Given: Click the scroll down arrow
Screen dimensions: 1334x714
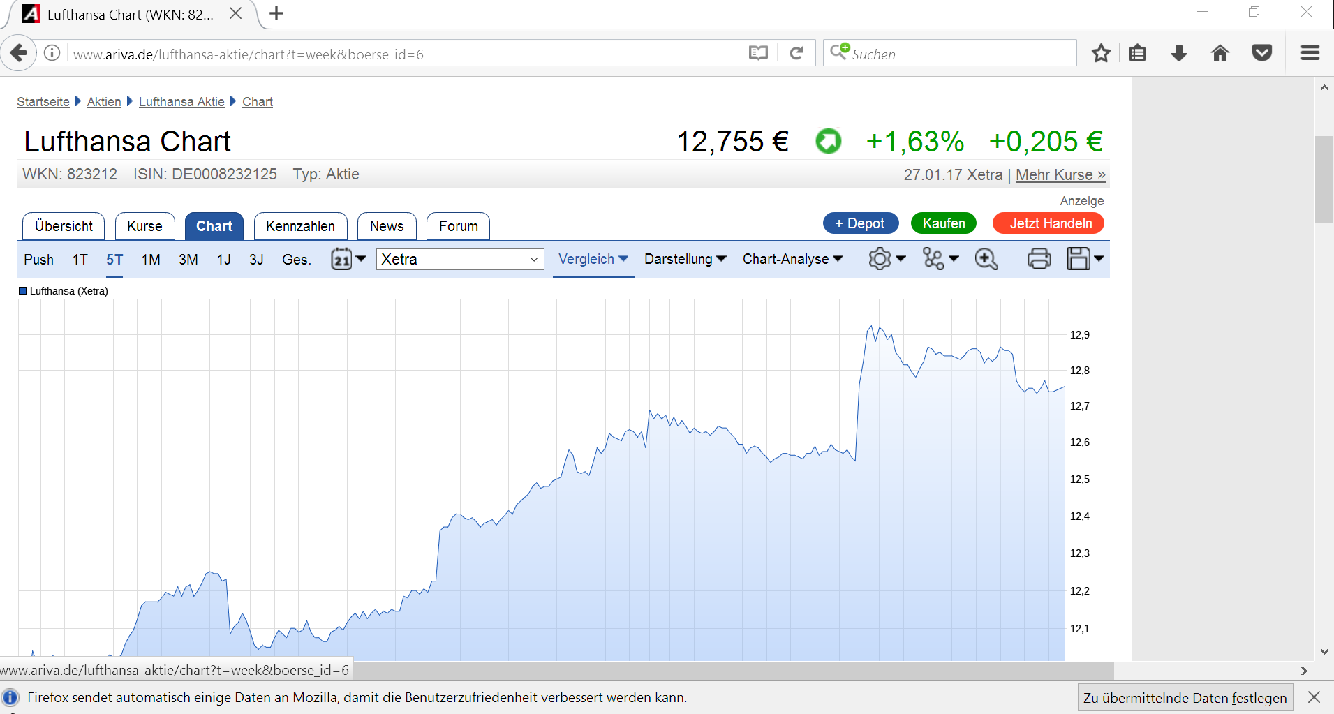Looking at the screenshot, I should click(1324, 651).
